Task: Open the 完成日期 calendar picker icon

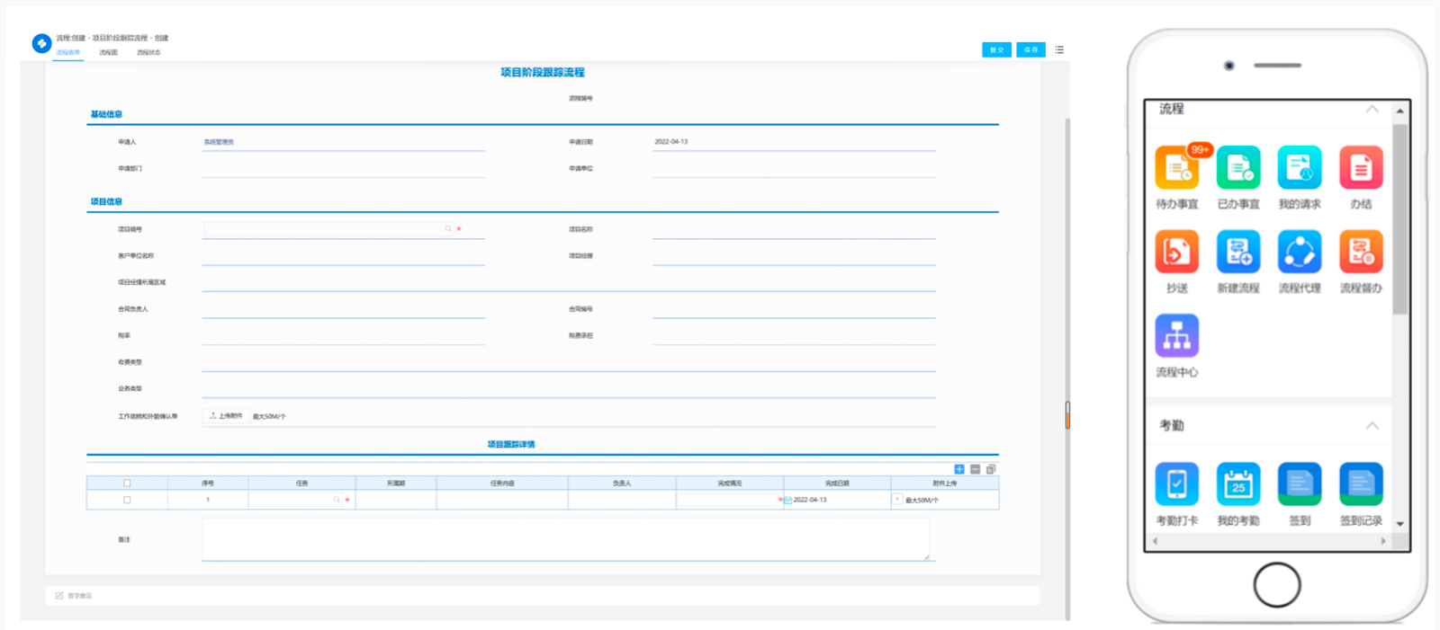Action: click(787, 500)
